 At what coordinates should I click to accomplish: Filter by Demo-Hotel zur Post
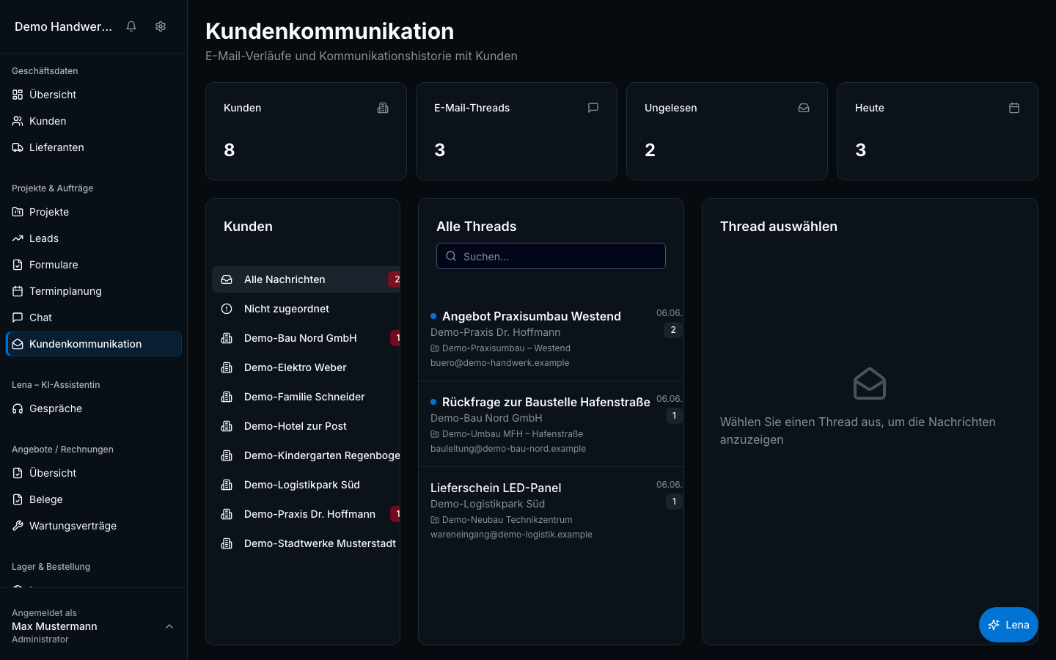pos(306,426)
